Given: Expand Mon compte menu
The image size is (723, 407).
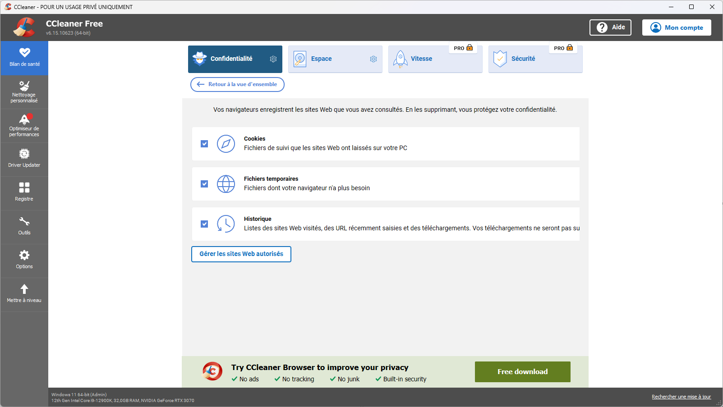Looking at the screenshot, I should [677, 27].
